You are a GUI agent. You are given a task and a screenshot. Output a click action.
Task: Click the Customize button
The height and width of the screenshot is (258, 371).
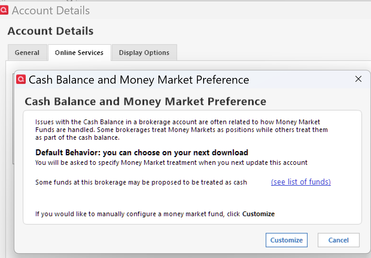[286, 240]
